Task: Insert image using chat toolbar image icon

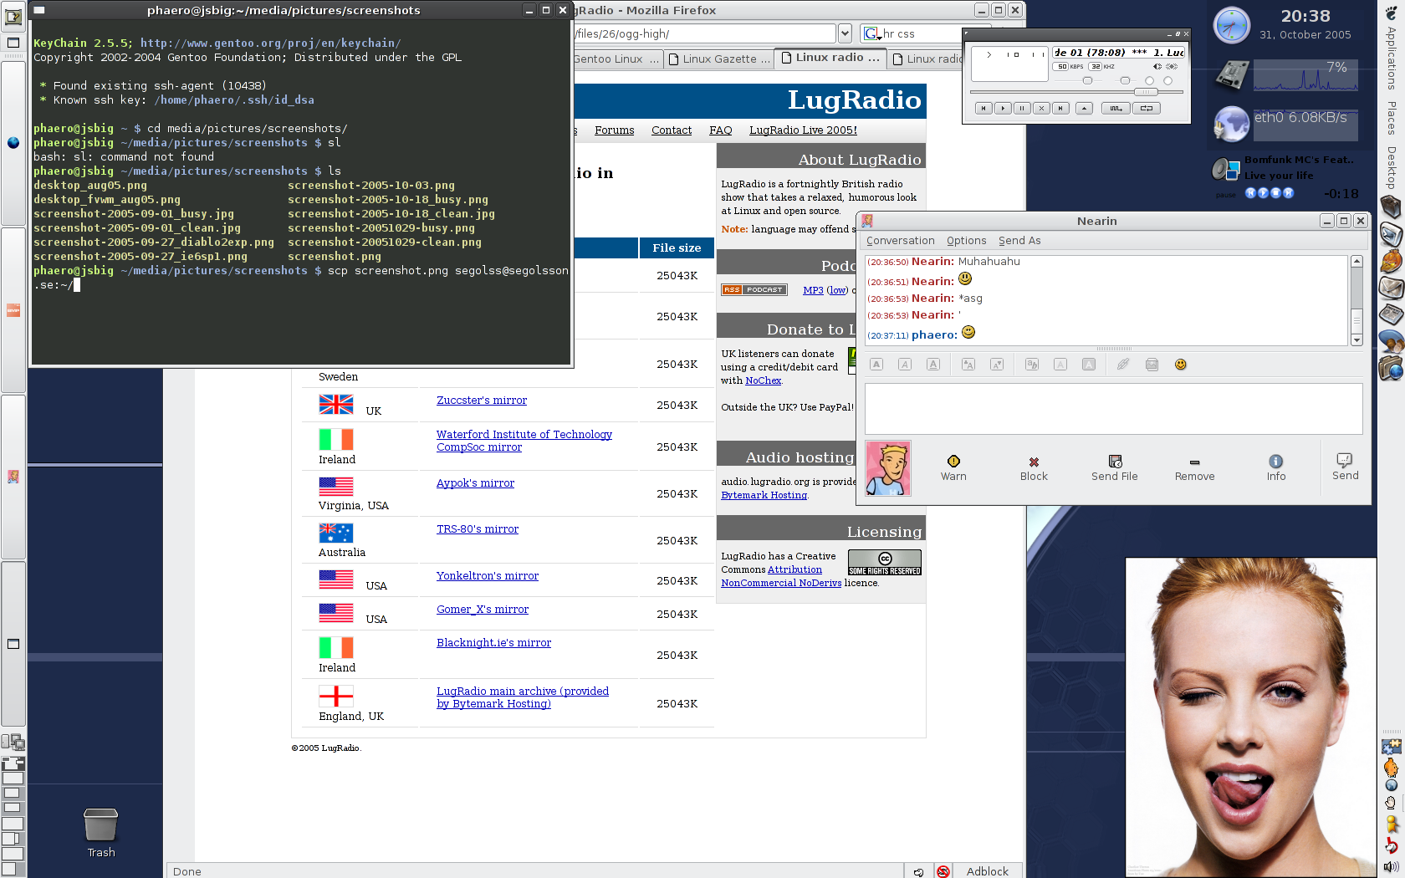Action: [1152, 365]
